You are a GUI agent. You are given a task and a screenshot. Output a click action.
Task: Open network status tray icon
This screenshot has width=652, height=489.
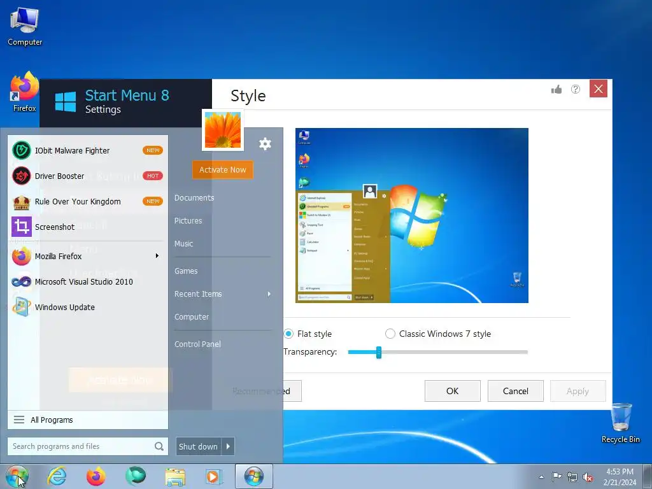(x=572, y=477)
